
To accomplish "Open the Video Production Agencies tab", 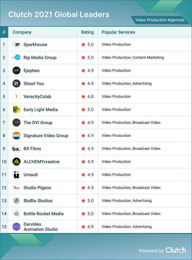I will (160, 20).
